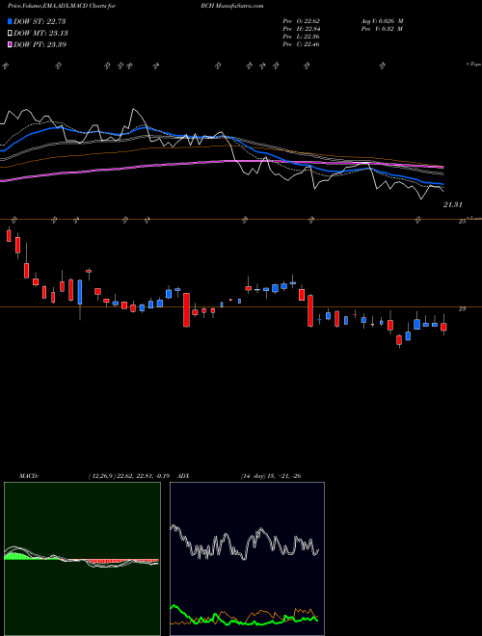This screenshot has height=636, width=482.
Task: Click the '(12,26,9) 22.62, 22.81, -0.19' MACD values
Action: click(x=131, y=476)
